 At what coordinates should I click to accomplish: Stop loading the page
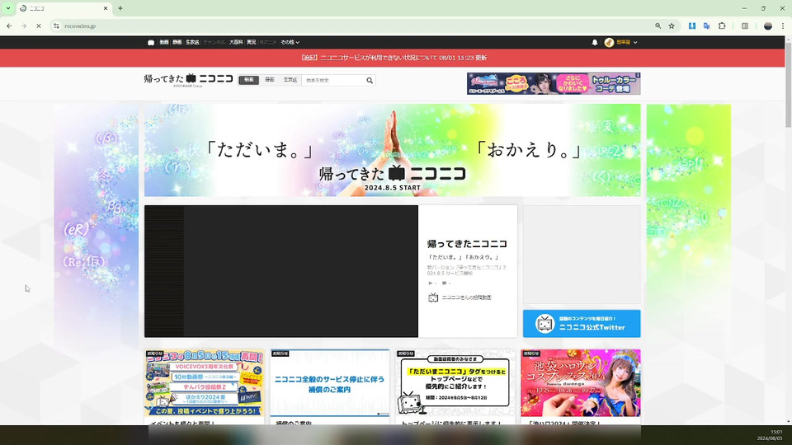pos(39,26)
